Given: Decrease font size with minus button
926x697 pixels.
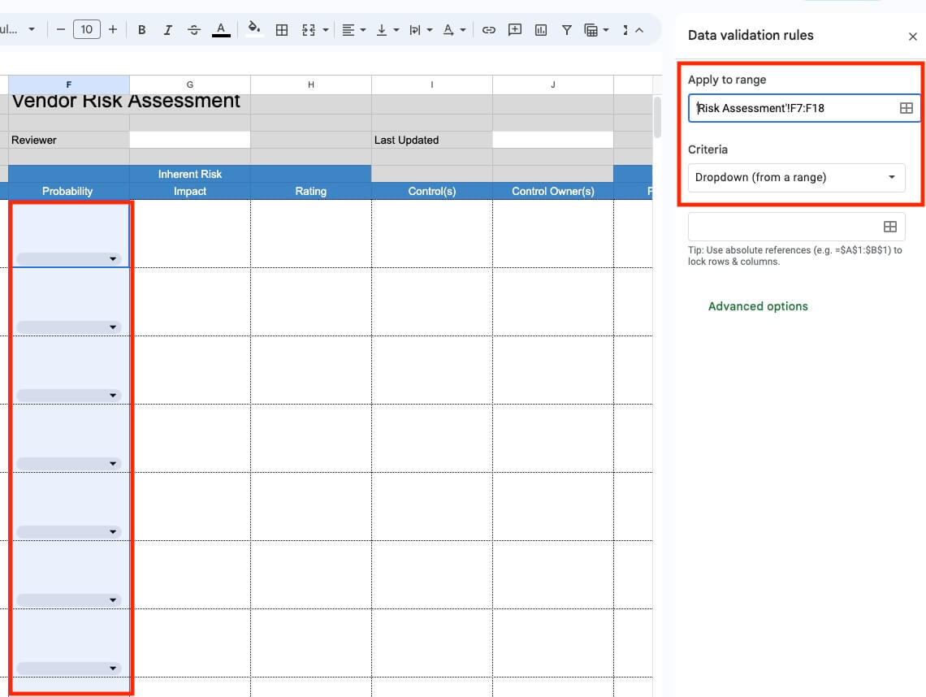Looking at the screenshot, I should coord(60,29).
